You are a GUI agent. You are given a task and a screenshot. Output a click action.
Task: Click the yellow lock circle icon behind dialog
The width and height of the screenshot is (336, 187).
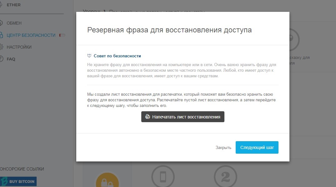pos(107,180)
